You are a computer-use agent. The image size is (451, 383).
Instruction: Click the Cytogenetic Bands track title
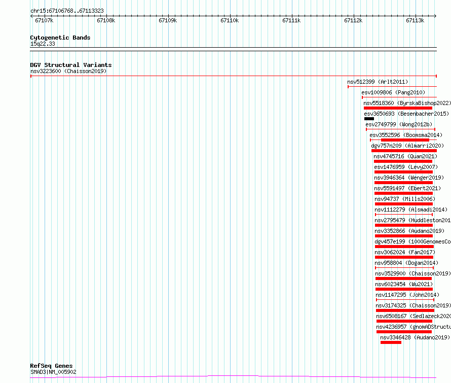(x=60, y=38)
